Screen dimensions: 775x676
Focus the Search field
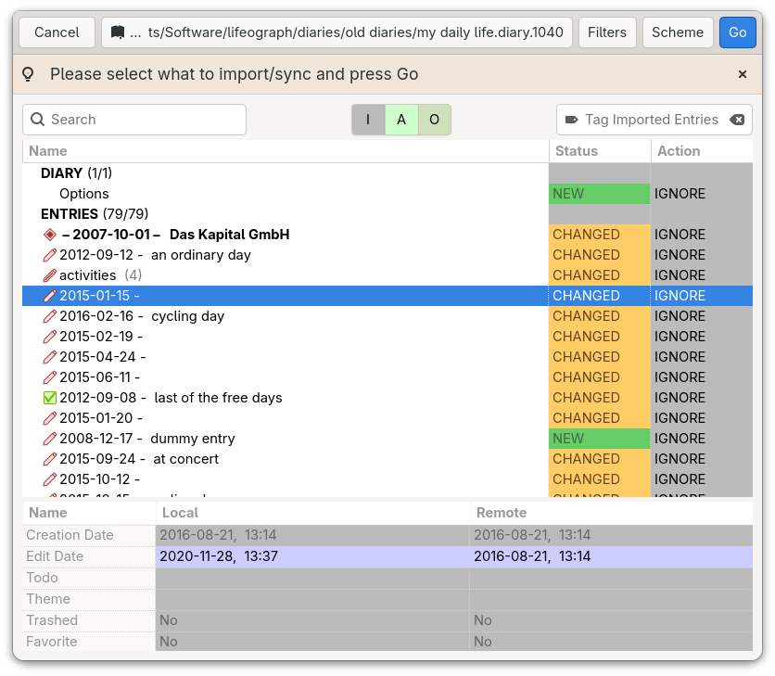134,120
